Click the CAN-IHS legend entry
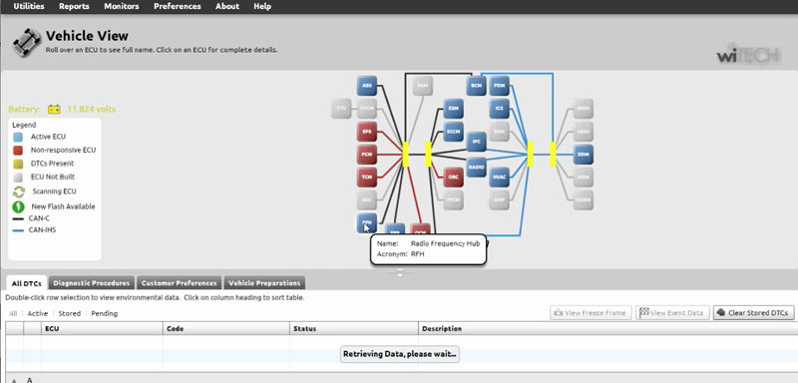 coord(34,230)
